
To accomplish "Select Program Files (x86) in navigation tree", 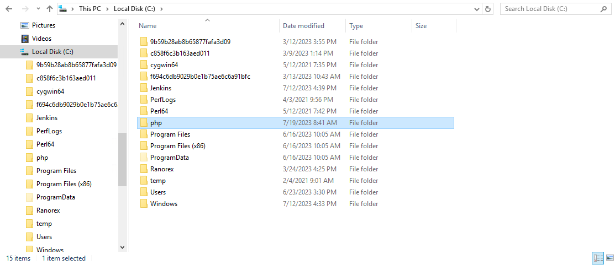I will pos(64,183).
